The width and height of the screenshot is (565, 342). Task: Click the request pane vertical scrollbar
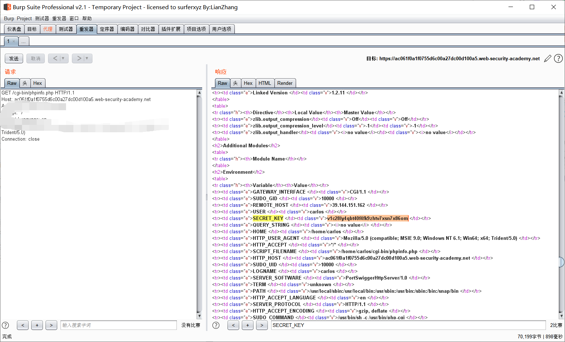point(199,204)
